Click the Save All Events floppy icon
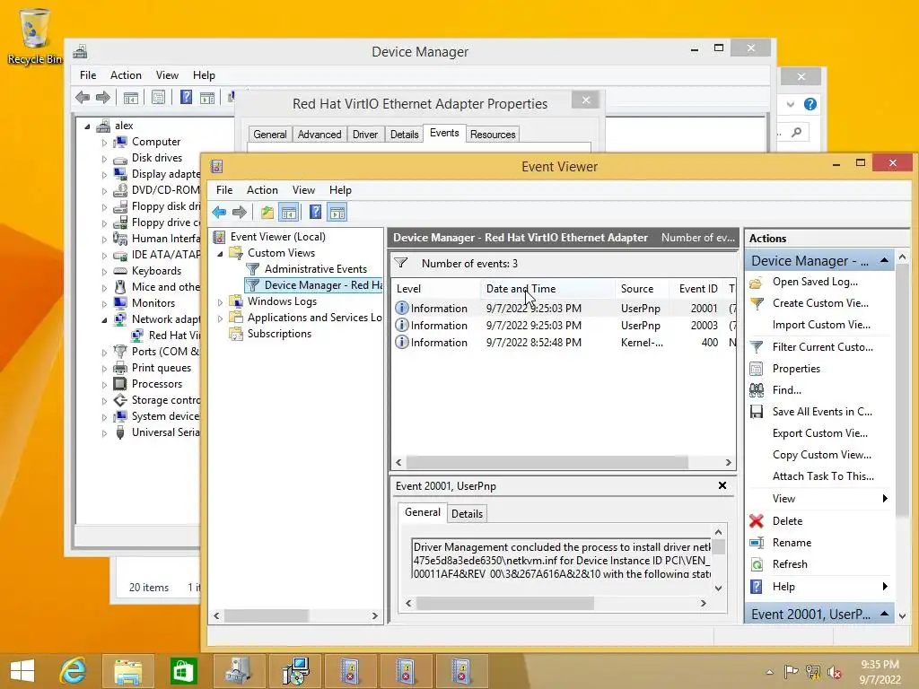Viewport: 919px width, 689px height. coord(757,411)
